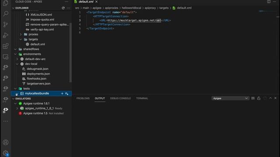
Task: Collapse Apigee runtime 1.6.1 node
Action: click(x=15, y=103)
